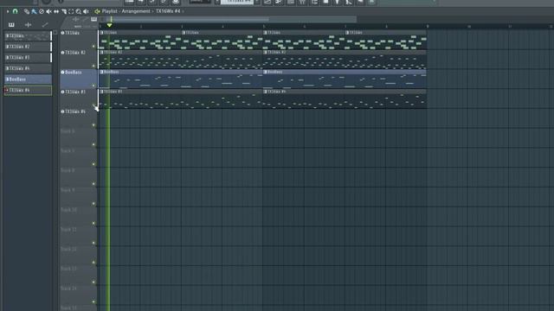Show automation using the picker curve icon

(x=44, y=25)
